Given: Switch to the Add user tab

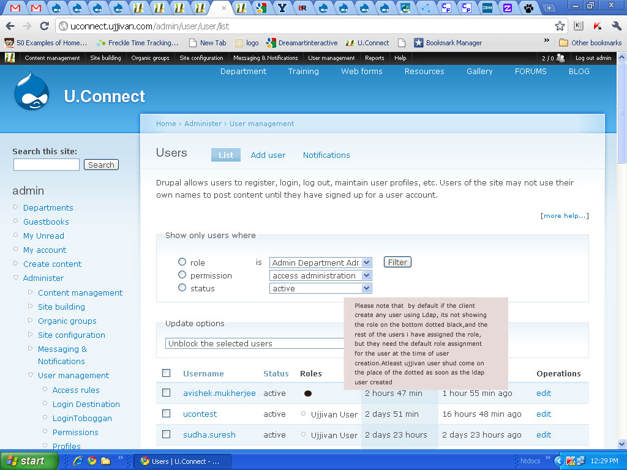Looking at the screenshot, I should (268, 155).
